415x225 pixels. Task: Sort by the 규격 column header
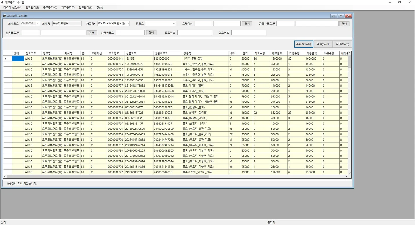tap(235, 53)
